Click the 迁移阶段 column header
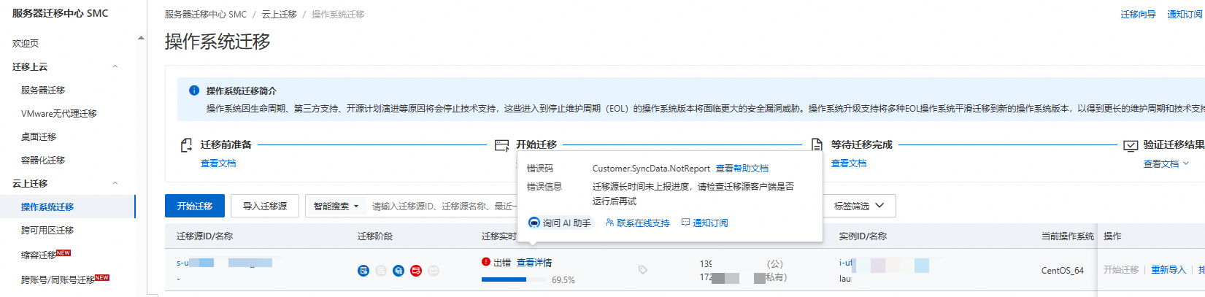Screen dimensions: 1205x297 (x=375, y=236)
